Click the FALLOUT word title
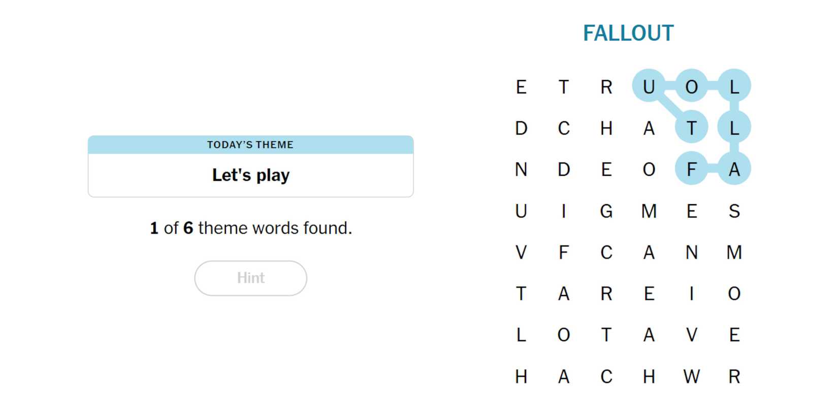This screenshot has height=419, width=838. pos(628,34)
